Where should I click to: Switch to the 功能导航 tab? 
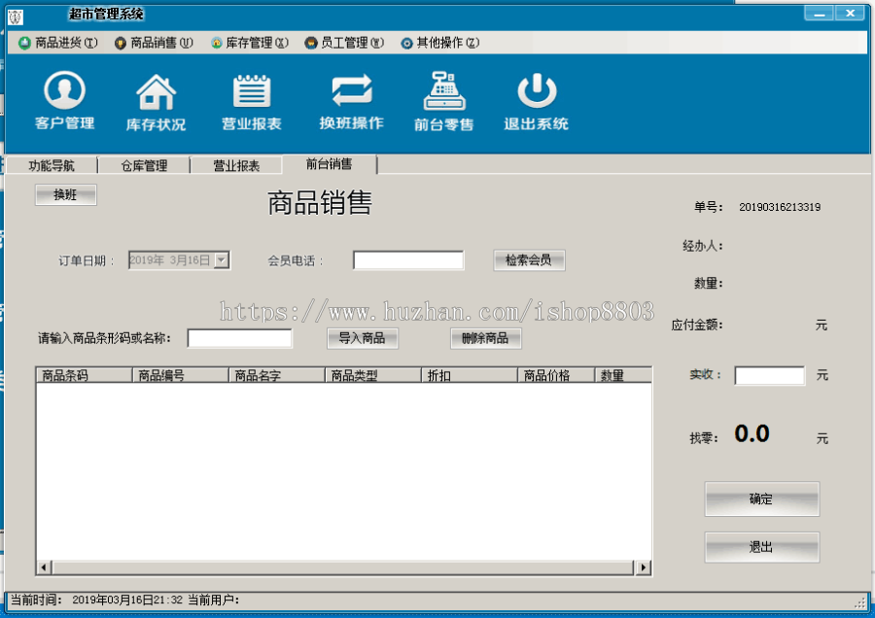click(x=53, y=164)
